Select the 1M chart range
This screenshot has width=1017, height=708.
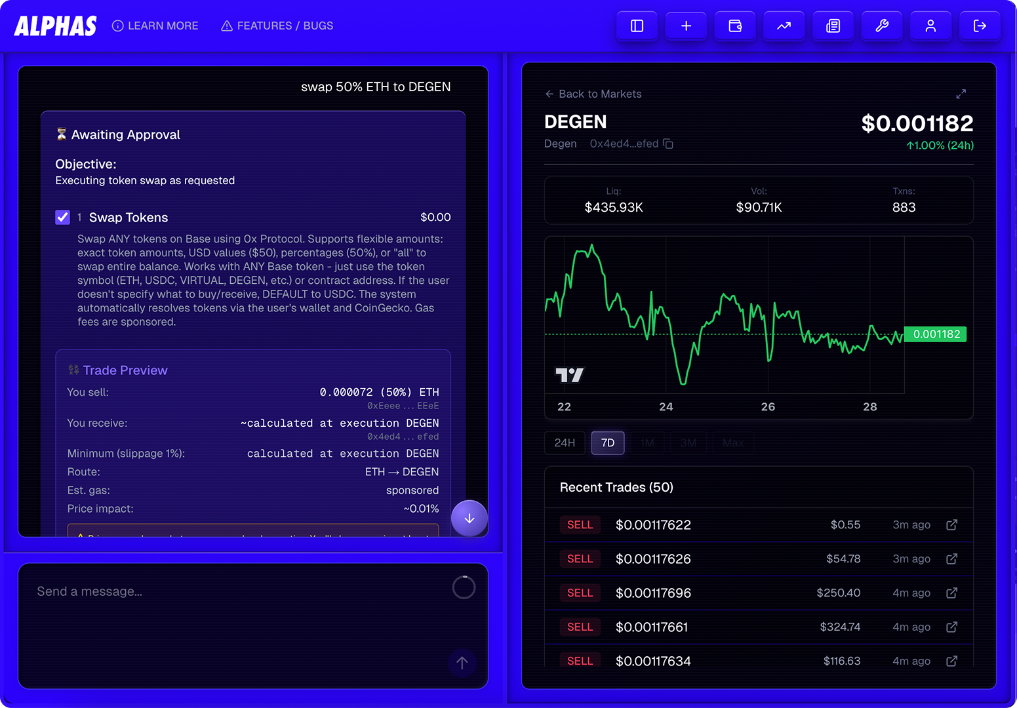point(648,442)
